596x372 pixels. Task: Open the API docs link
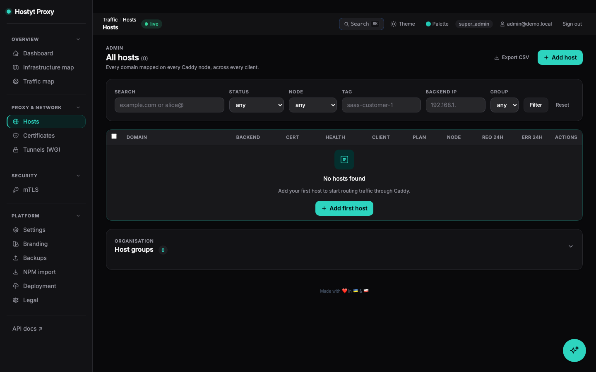pyautogui.click(x=27, y=329)
